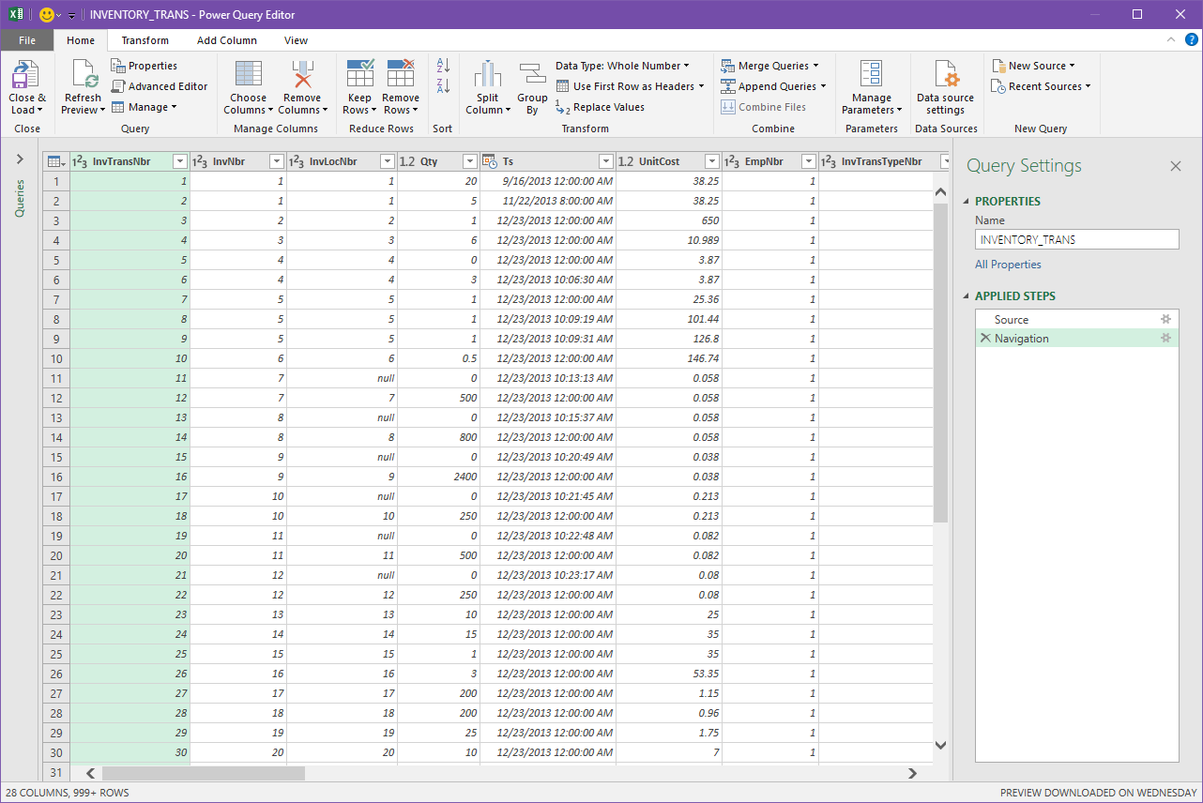Click the Close & Load icon
Viewport: 1203px width, 803px height.
26,75
